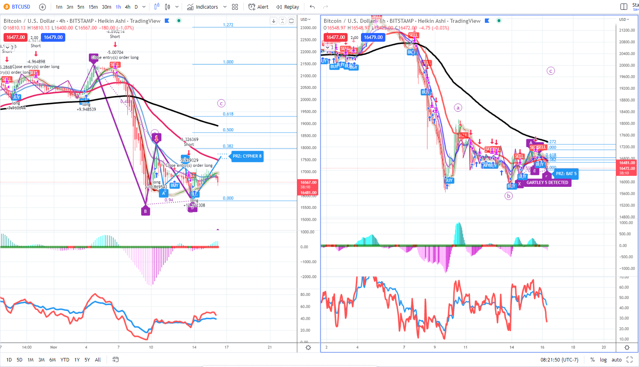Screen dimensions: 639x367
Task: Click the green market status dot on 4h chart
Action: [179, 20]
